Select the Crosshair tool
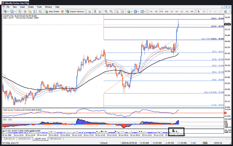 (x=204, y=12)
